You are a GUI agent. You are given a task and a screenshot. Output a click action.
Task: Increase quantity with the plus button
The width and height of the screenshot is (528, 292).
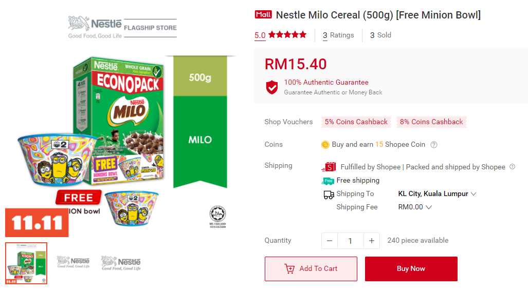tap(371, 241)
